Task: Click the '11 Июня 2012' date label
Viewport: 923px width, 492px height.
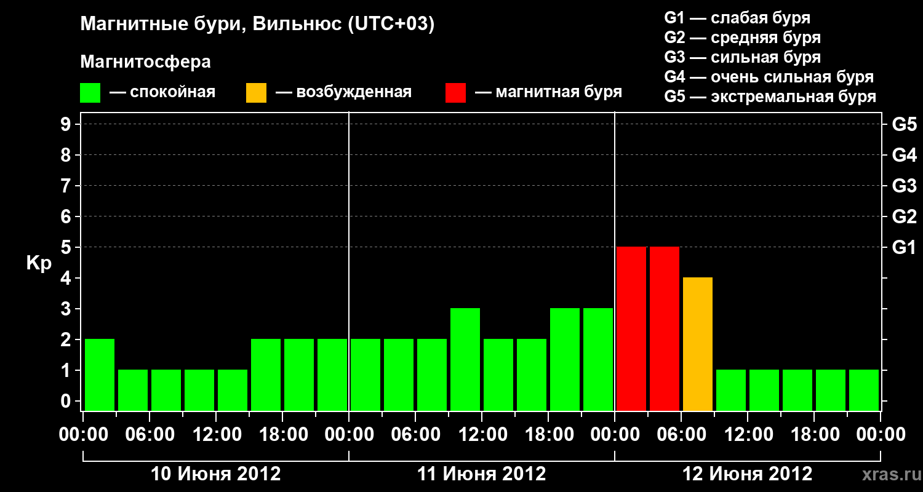Action: coord(482,474)
